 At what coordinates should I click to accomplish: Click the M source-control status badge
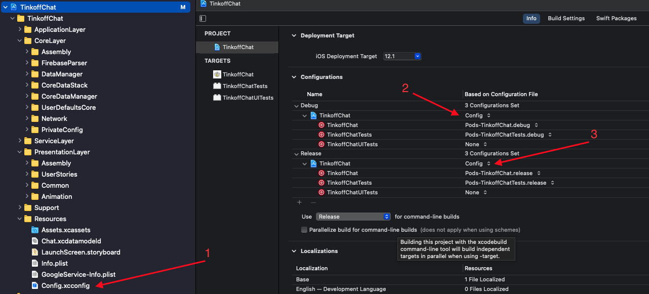(183, 7)
